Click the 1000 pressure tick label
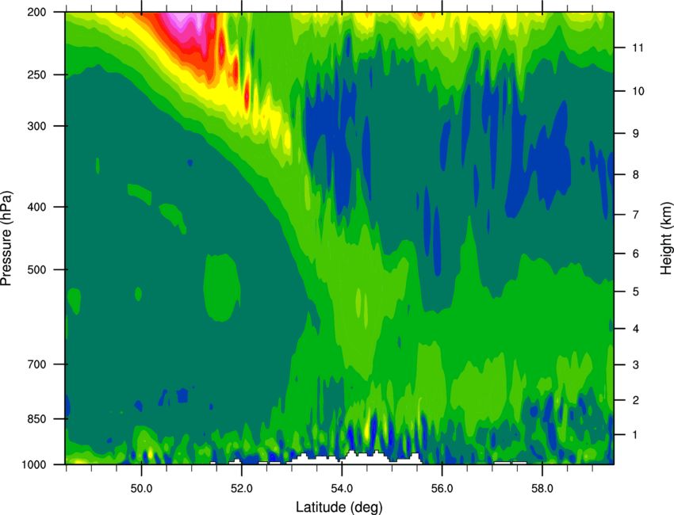This screenshot has height=515, width=674. (33, 464)
